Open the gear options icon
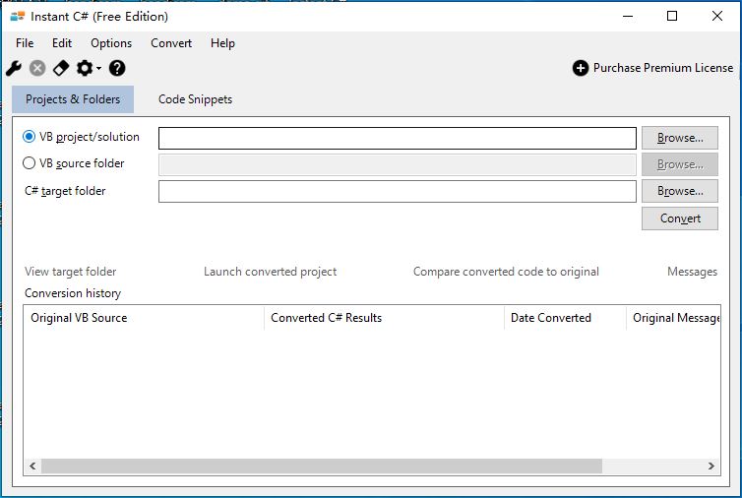Screen dimensions: 742x498 point(85,68)
